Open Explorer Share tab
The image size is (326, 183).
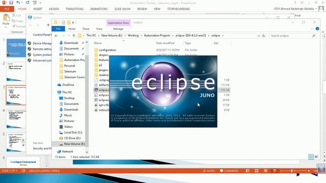coord(86,29)
